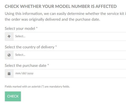Click the 'Select your model' label
The image size is (126, 103).
[x=20, y=29]
